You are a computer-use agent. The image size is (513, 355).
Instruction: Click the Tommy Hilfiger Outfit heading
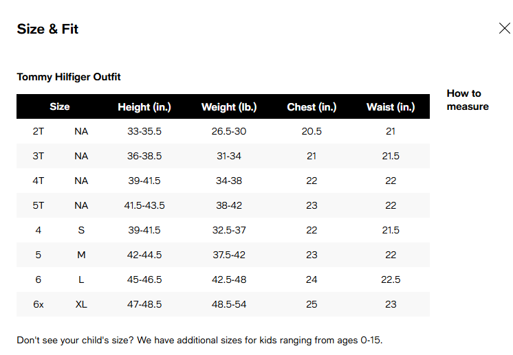click(x=69, y=77)
